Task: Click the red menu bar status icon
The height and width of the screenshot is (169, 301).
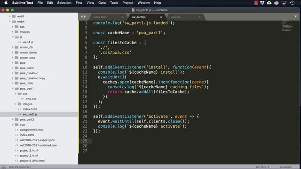Action: click(256, 3)
